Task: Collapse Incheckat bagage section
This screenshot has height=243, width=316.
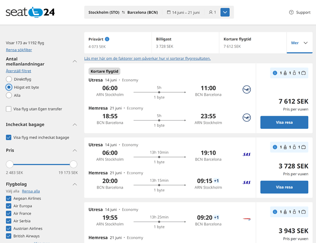Action: [x=75, y=125]
